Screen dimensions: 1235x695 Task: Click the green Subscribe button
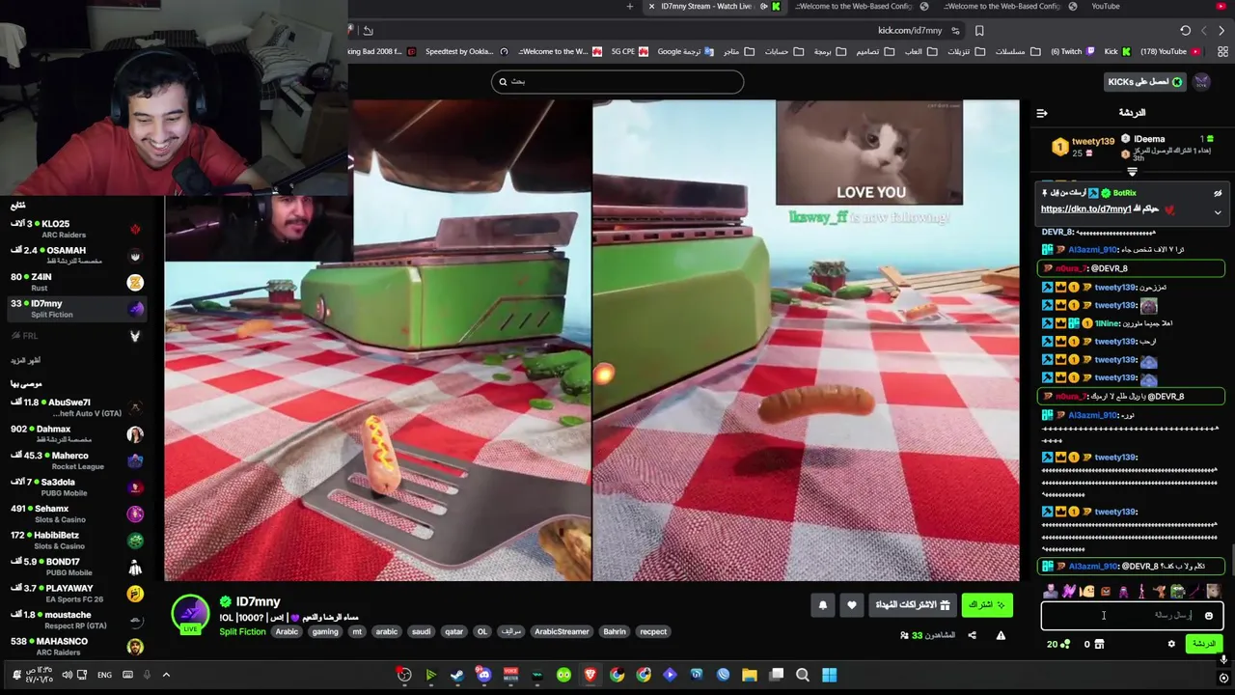coord(987,605)
